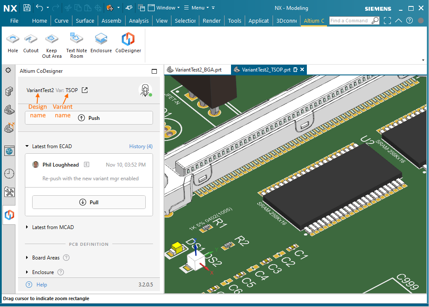The height and width of the screenshot is (307, 429).
Task: Open the Assembly Navigator sidebar icon
Action: 9,91
